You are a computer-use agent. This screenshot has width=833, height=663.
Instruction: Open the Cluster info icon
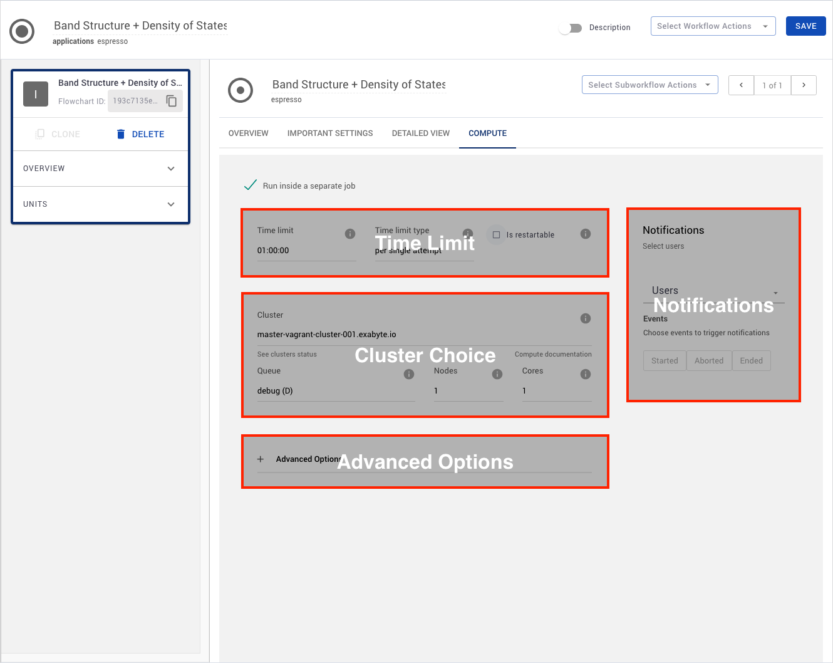click(x=586, y=318)
